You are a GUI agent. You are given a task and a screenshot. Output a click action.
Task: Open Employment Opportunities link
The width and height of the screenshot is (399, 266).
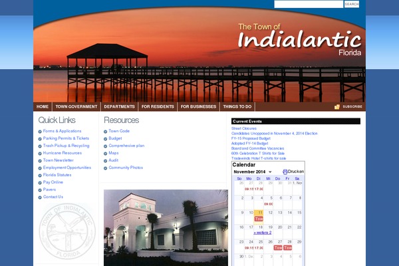click(67, 168)
